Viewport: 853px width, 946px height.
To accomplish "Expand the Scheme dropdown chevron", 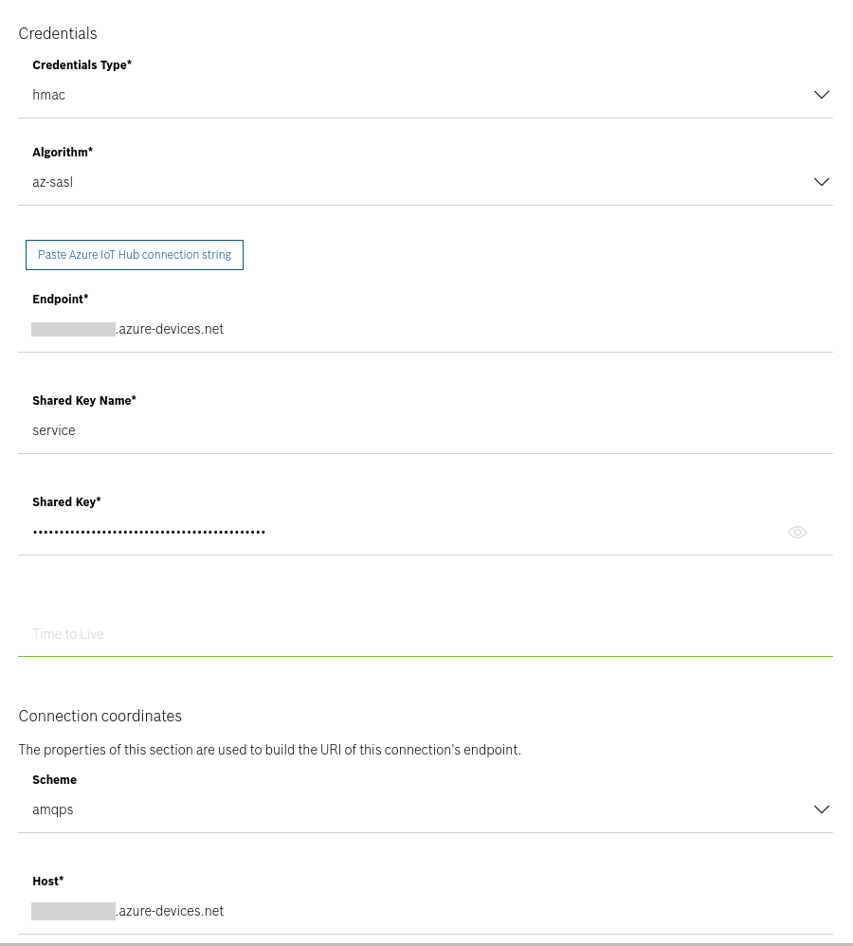I will pyautogui.click(x=821, y=810).
